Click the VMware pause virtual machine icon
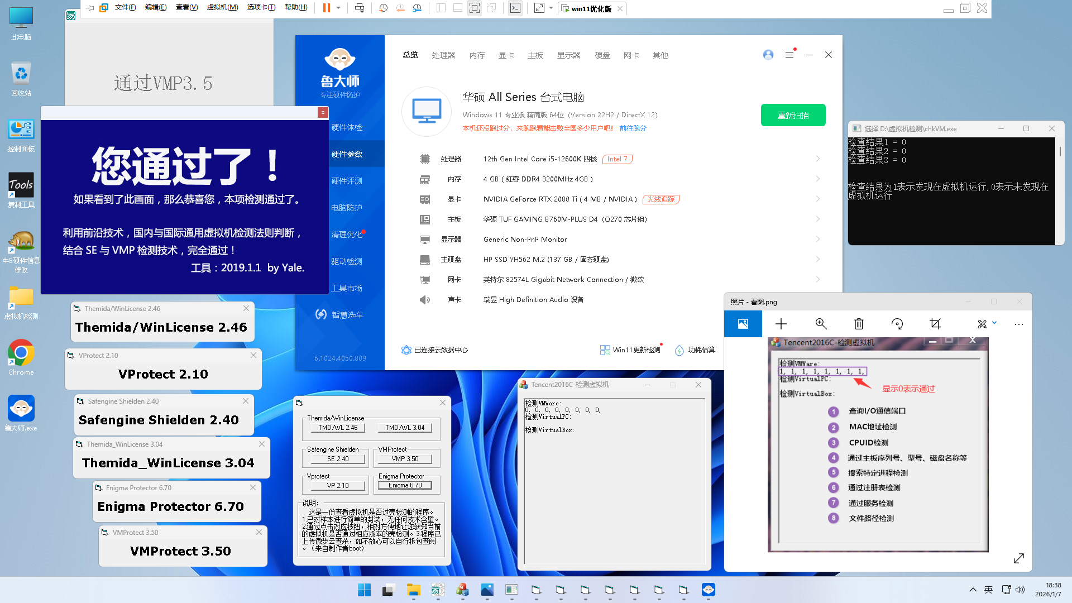The height and width of the screenshot is (603, 1072). pyautogui.click(x=327, y=8)
